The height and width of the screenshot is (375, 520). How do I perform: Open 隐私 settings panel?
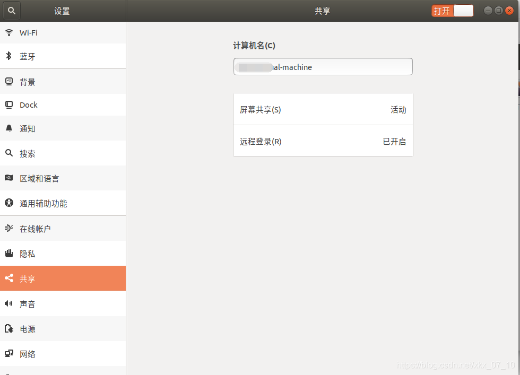point(63,254)
